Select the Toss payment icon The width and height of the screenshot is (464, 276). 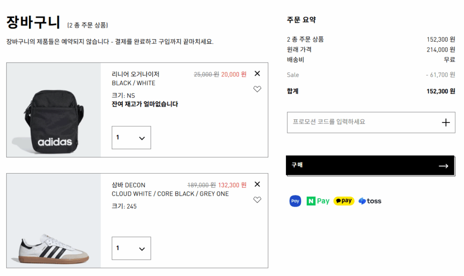(369, 201)
